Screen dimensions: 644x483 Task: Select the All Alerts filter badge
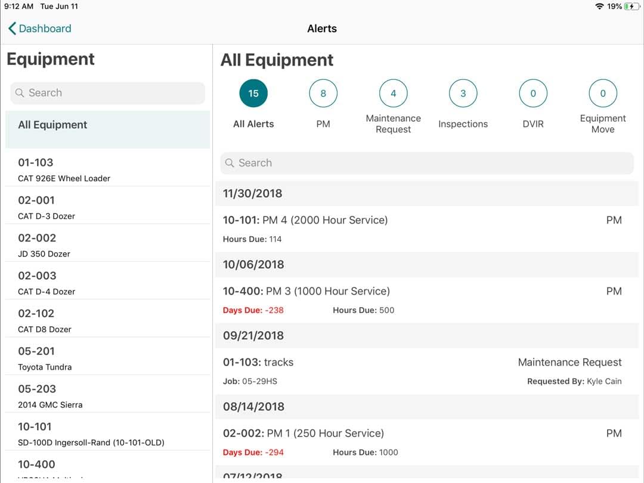tap(253, 93)
